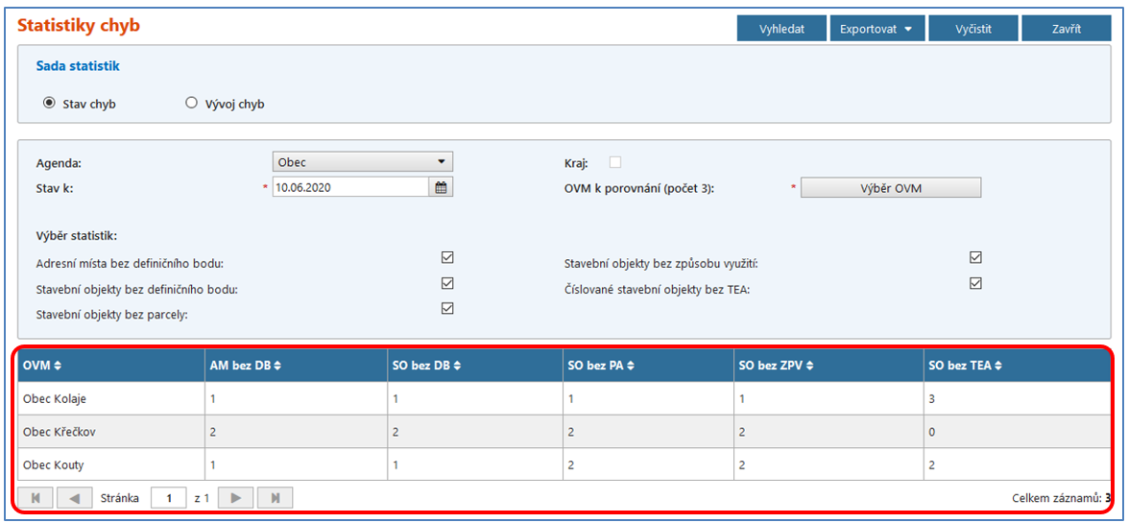Uncheck Číslované stavební objekty bez TEA
The width and height of the screenshot is (1128, 523).
click(x=976, y=283)
